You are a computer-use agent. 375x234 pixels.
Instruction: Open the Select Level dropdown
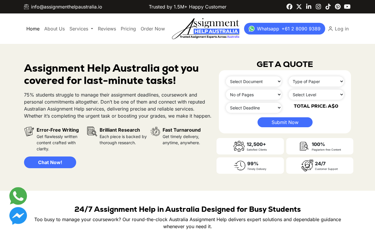point(316,95)
